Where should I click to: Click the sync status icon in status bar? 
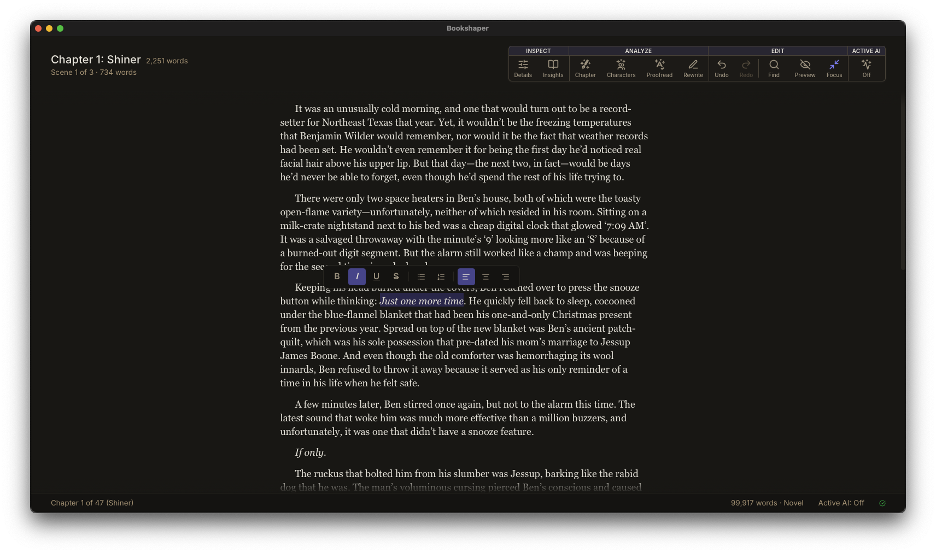(882, 503)
